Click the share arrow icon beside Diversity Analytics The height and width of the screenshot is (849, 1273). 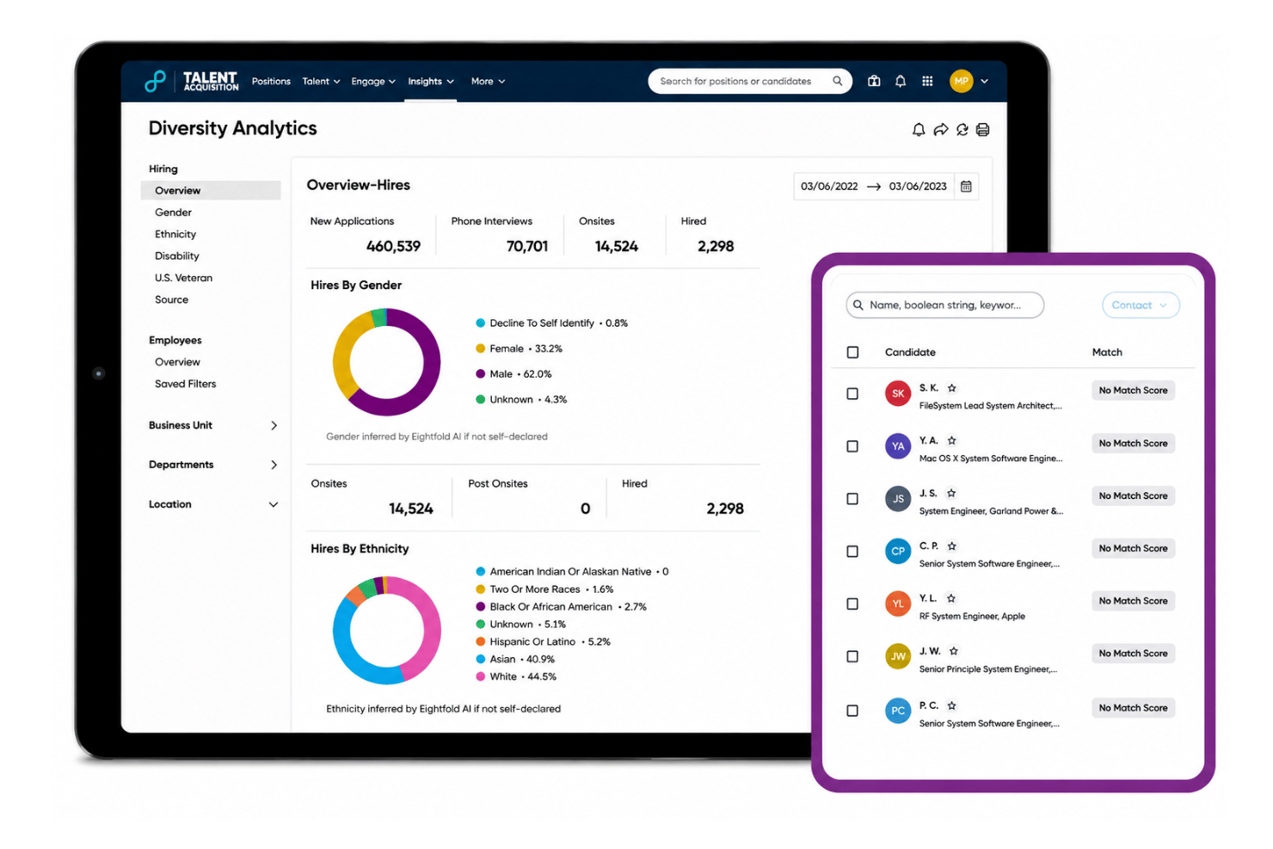tap(941, 129)
